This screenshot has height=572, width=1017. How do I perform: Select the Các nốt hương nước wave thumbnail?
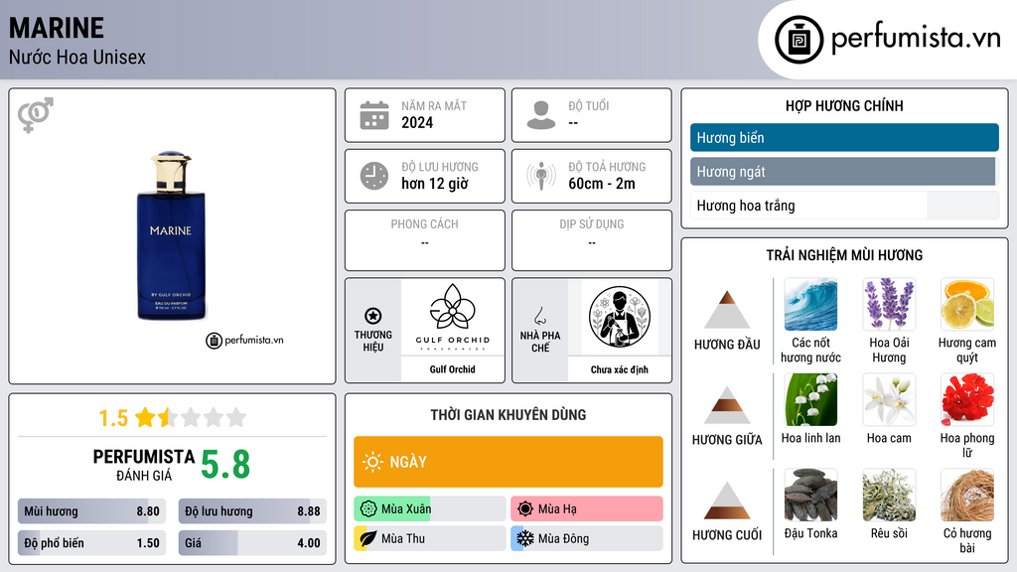coord(810,304)
